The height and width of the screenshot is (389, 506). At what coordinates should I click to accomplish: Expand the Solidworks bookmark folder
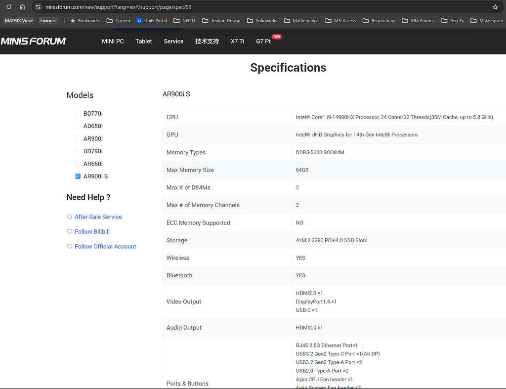click(262, 21)
